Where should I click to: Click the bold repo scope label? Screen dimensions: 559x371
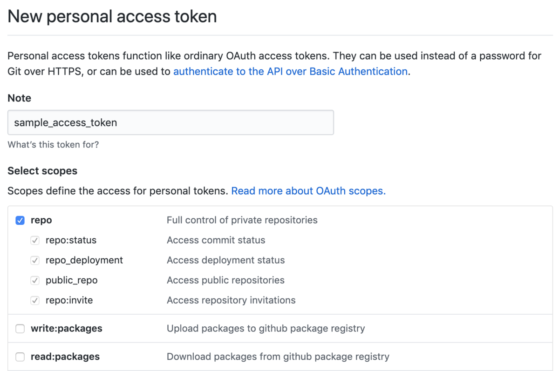click(41, 220)
